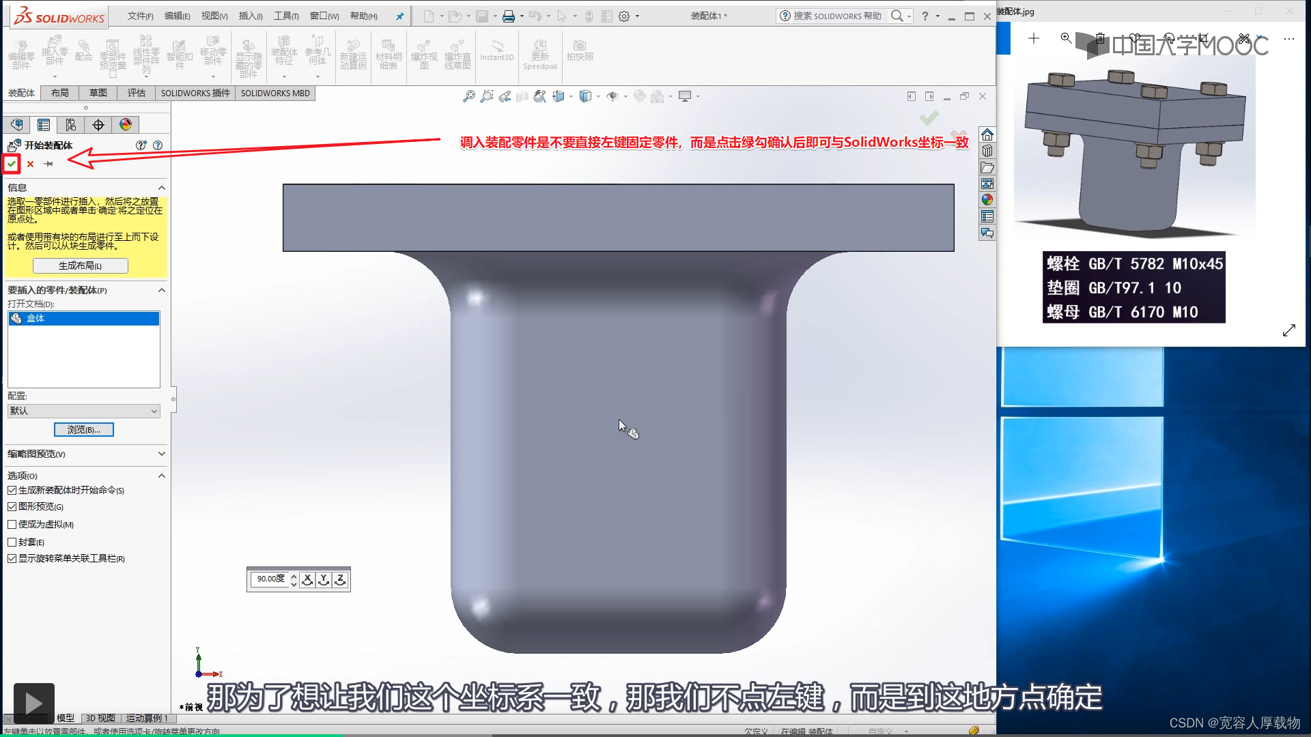Screen dimensions: 1311x737
Task: Confirm with the green OK checkmark
Action: (x=12, y=164)
